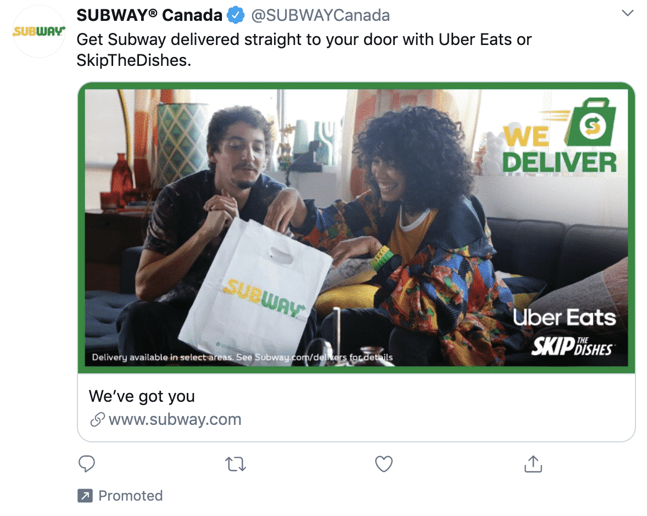The height and width of the screenshot is (516, 647).
Task: Open the www.subway.com link
Action: coord(176,419)
